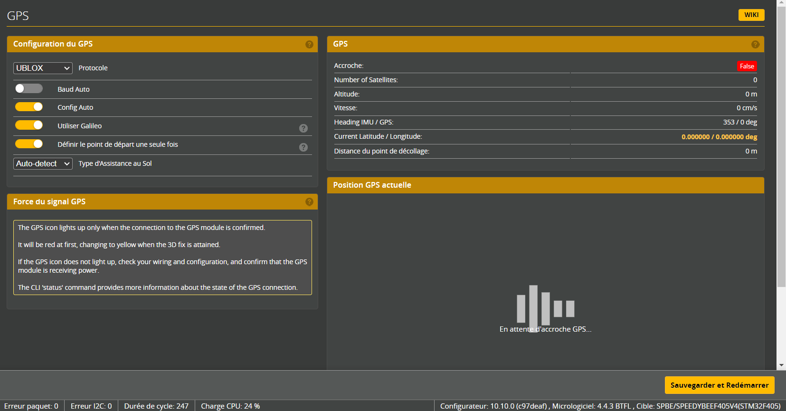Image resolution: width=786 pixels, height=411 pixels.
Task: Click help icon in Configuration du GPS header
Action: click(309, 44)
